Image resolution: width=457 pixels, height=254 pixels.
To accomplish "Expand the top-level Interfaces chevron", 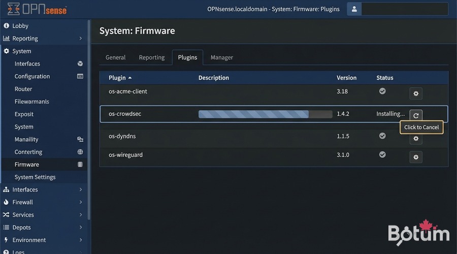I will [x=80, y=189].
